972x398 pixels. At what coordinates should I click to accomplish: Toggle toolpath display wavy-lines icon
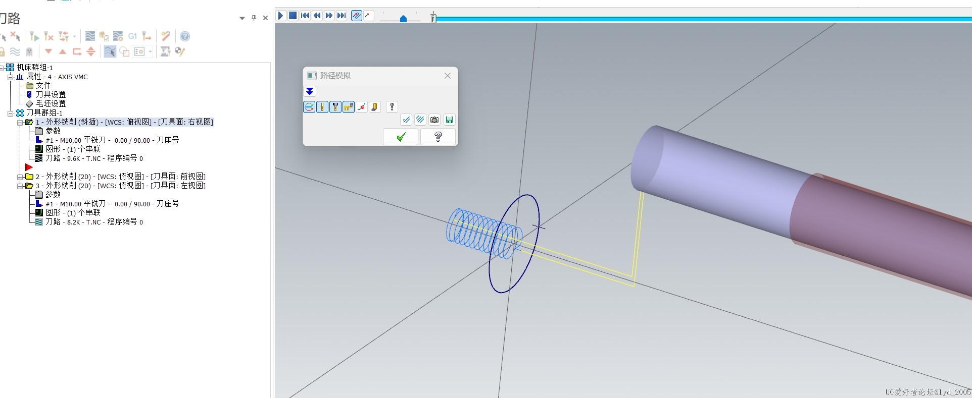pos(15,51)
